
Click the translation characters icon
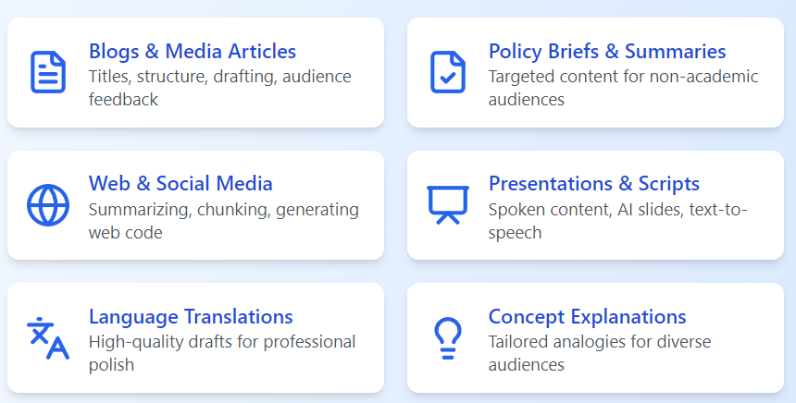(48, 337)
